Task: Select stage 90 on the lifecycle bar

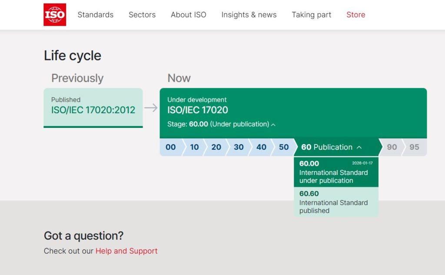Action: (x=391, y=147)
